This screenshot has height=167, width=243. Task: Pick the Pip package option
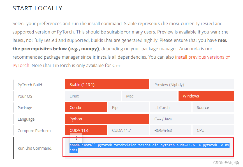pos(128,107)
